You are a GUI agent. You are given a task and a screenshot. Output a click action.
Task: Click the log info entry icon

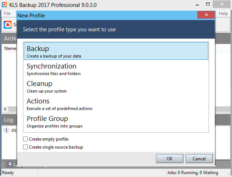pyautogui.click(x=7, y=130)
